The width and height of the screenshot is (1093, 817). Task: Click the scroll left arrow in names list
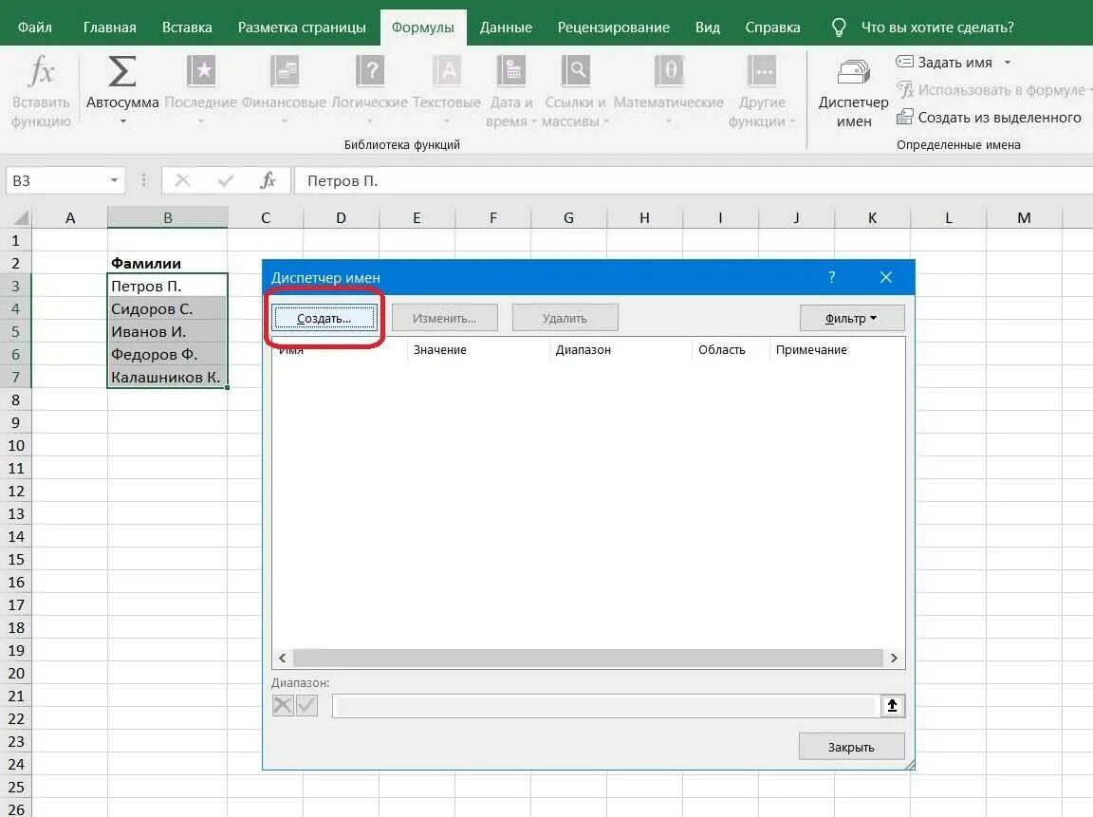283,658
